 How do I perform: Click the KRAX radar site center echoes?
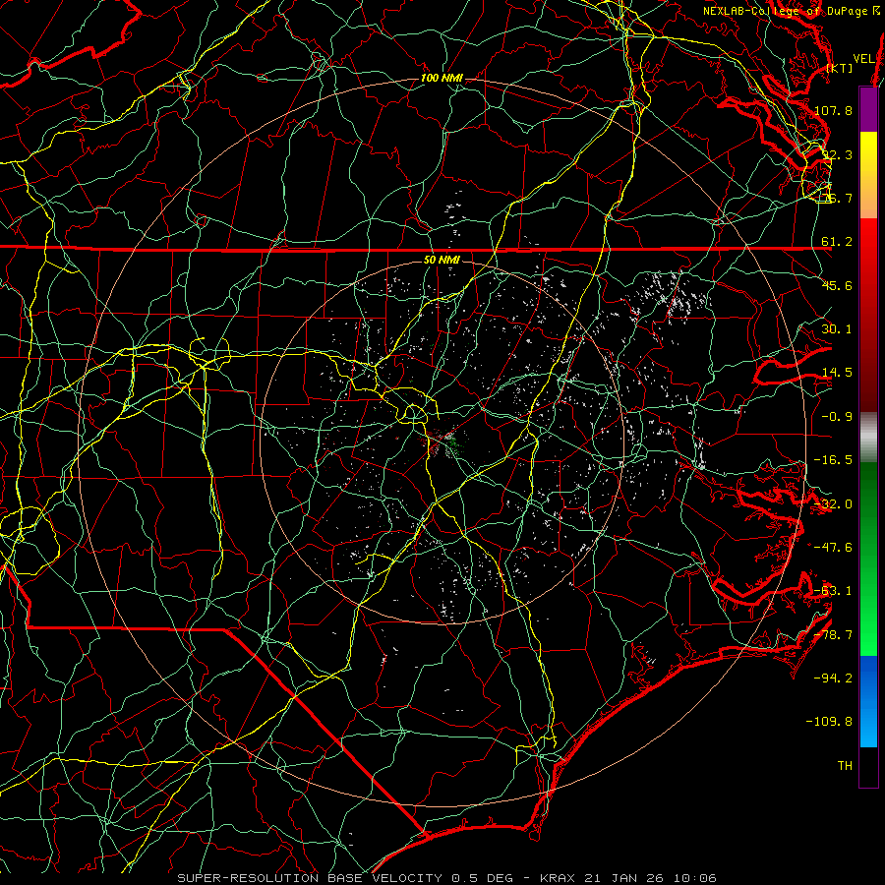pyautogui.click(x=443, y=442)
